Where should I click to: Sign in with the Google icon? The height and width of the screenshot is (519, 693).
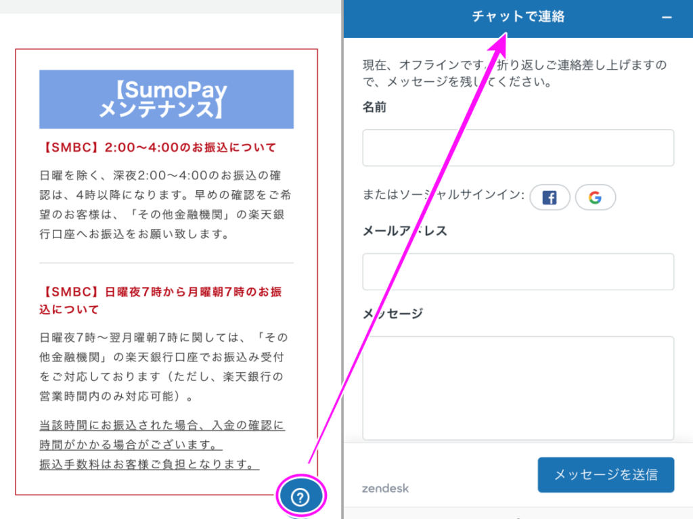595,198
